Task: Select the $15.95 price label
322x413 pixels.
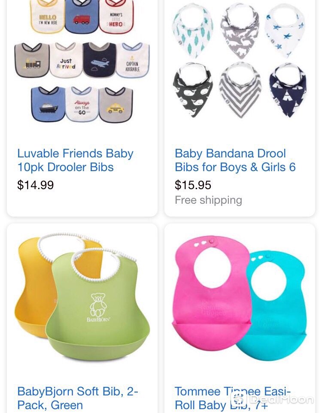Action: (193, 185)
